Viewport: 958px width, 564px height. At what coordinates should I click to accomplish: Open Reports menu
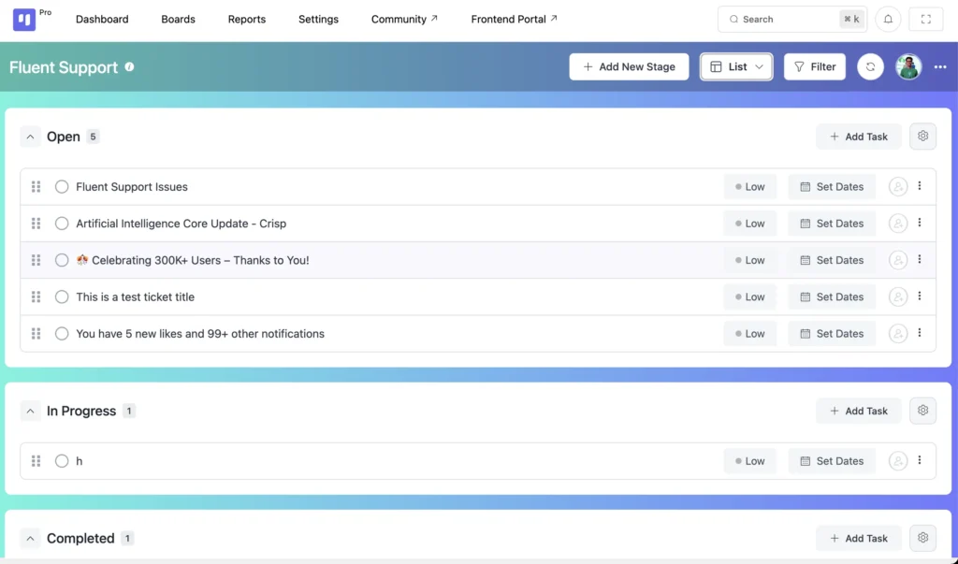coord(247,19)
